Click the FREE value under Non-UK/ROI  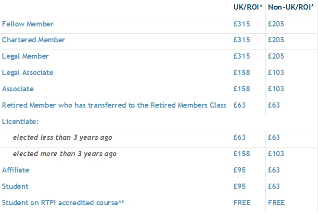pos(277,203)
